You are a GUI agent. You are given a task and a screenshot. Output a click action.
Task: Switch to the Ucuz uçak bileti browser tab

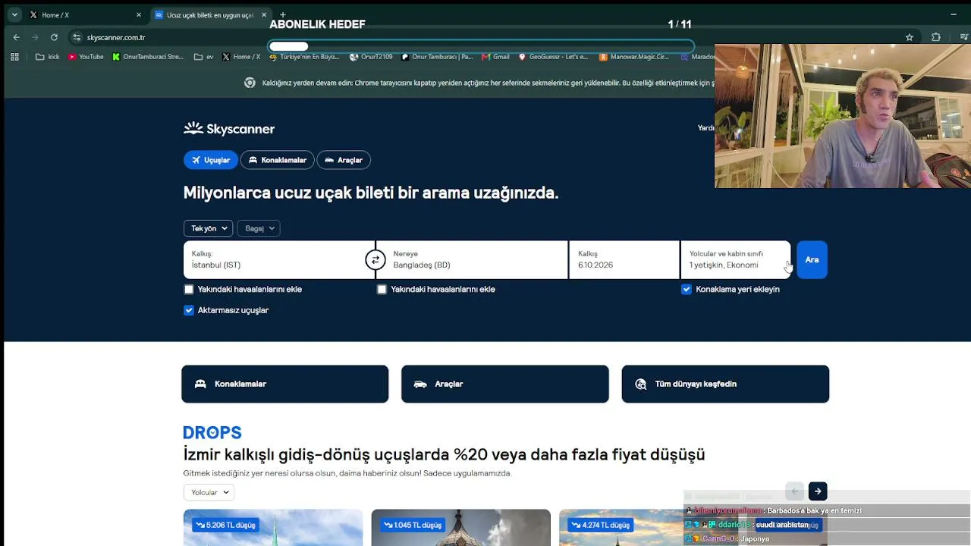click(210, 14)
